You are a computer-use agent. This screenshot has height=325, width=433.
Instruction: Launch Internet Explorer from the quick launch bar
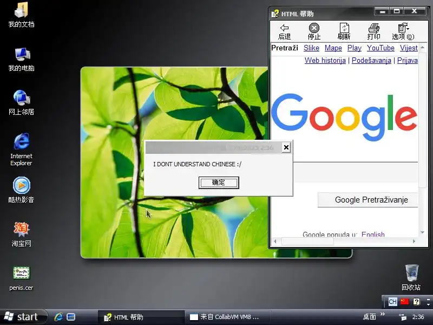pyautogui.click(x=58, y=317)
